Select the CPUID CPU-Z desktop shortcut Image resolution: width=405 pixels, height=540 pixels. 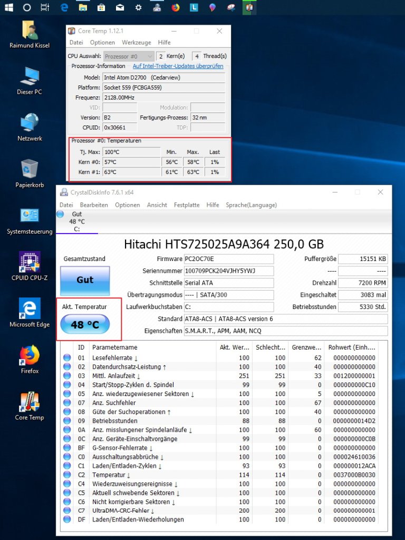[x=30, y=266]
